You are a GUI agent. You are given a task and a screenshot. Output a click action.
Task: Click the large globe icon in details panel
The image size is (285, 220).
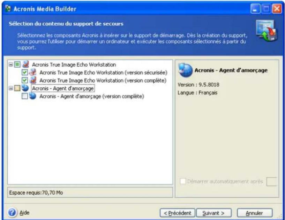click(185, 70)
